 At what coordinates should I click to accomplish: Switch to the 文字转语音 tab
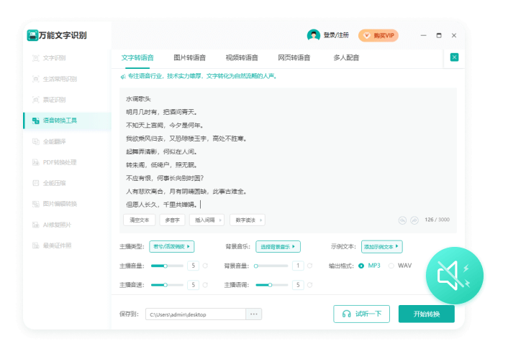coord(137,58)
